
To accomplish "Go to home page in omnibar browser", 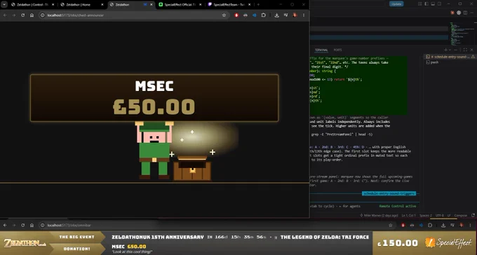I will point(32,225).
